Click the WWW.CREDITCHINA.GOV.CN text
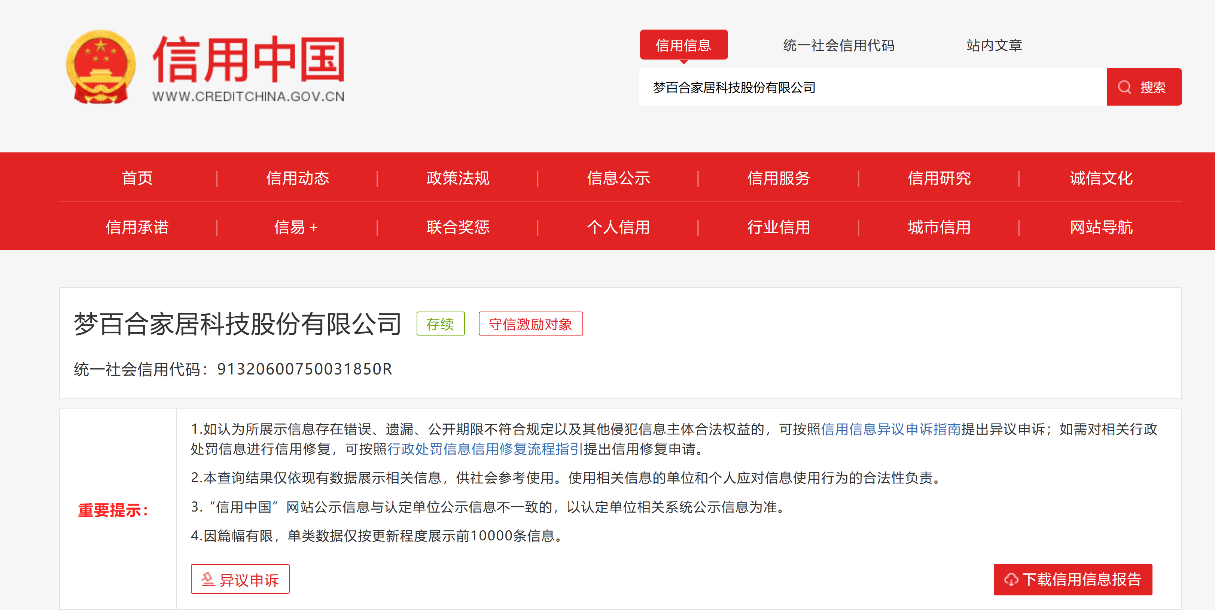Viewport: 1215px width, 610px height. (249, 97)
